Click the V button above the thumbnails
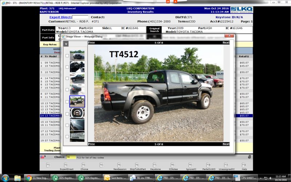This screenshot has width=291, height=182. [66, 44]
